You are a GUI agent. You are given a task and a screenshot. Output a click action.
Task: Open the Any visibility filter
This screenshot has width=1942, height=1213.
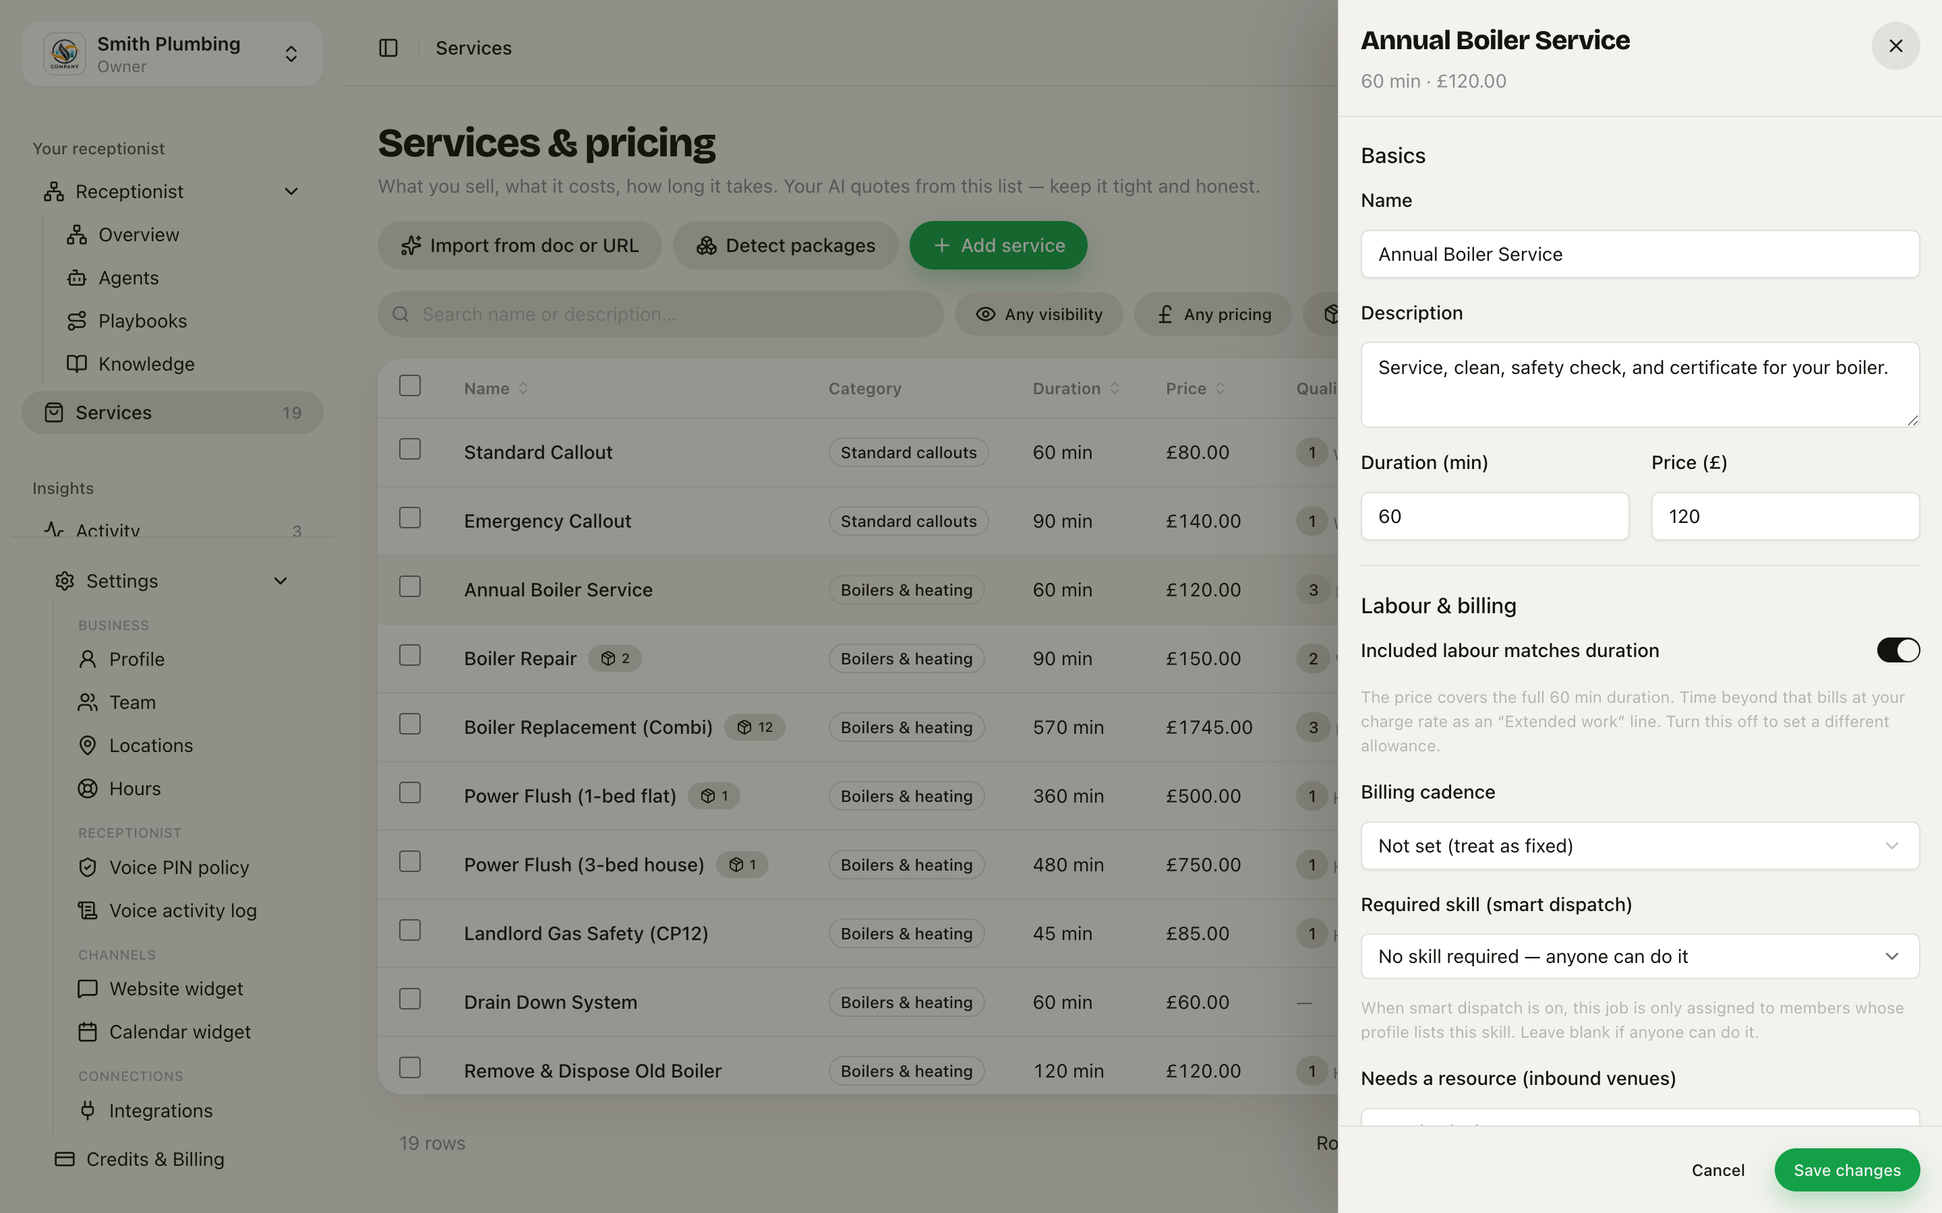(1038, 315)
